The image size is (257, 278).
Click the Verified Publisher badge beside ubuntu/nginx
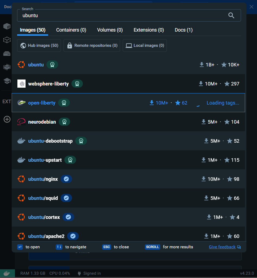66,179
